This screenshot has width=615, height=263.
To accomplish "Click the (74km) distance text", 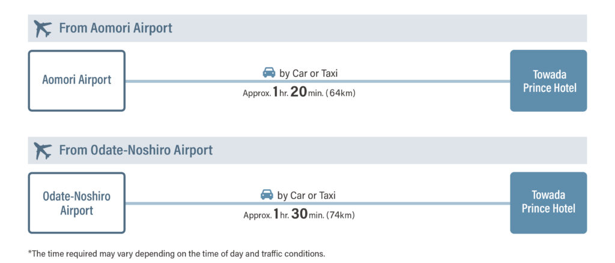I will click(x=340, y=216).
